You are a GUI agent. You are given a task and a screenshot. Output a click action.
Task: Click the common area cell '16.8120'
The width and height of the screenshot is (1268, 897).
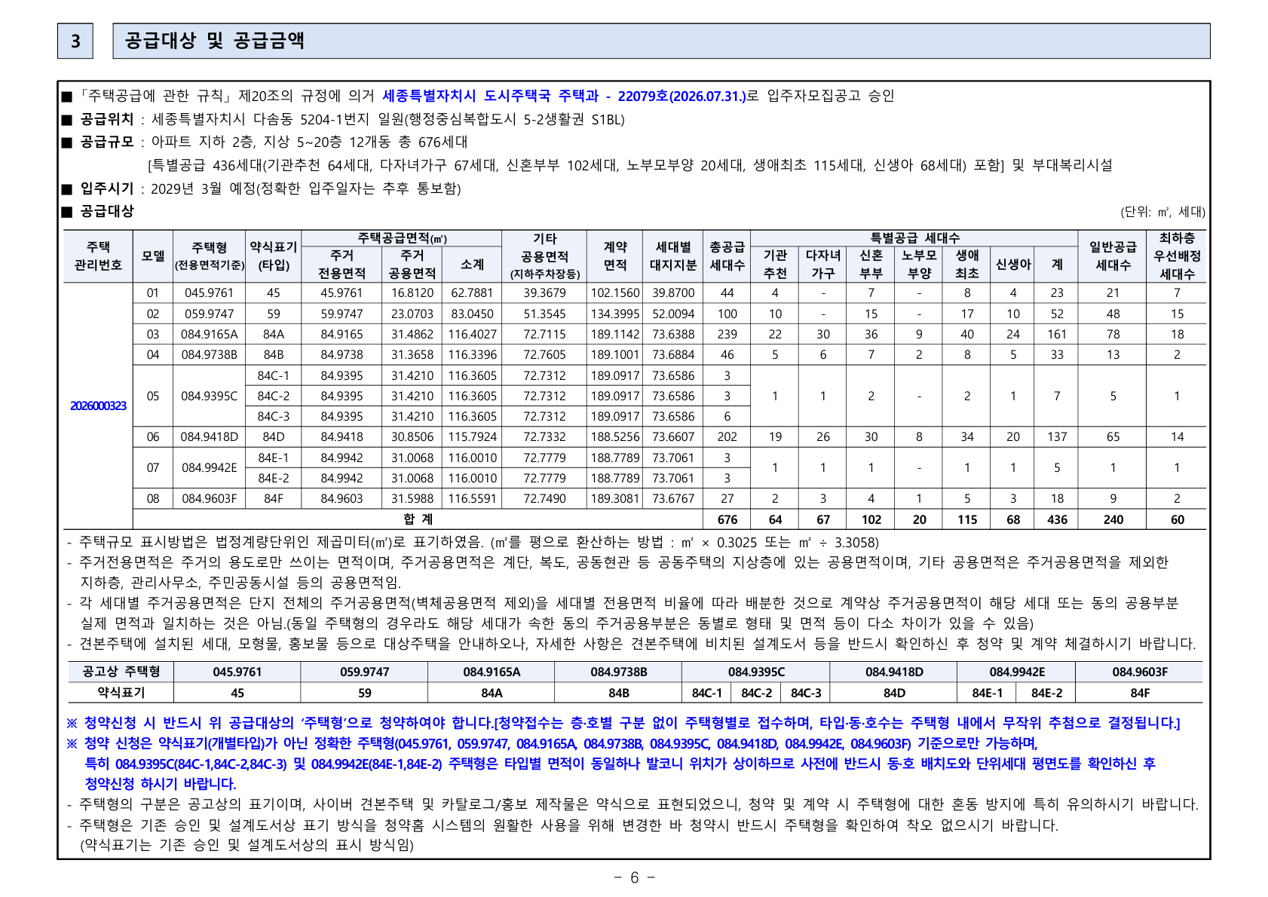[x=412, y=293]
